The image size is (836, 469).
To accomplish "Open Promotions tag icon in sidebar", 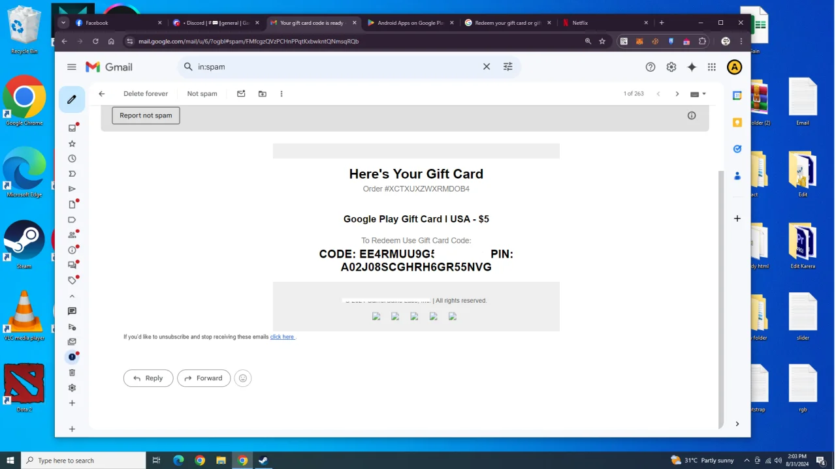I will [72, 280].
